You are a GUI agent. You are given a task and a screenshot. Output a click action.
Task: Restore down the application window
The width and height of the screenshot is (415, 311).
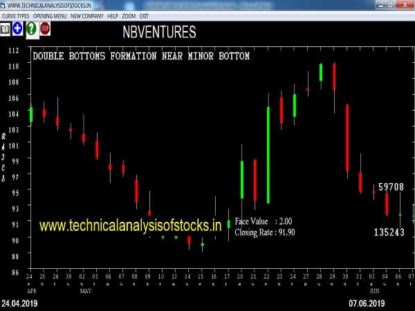(x=389, y=4)
